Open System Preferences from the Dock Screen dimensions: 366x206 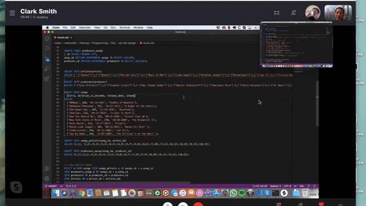[225, 193]
